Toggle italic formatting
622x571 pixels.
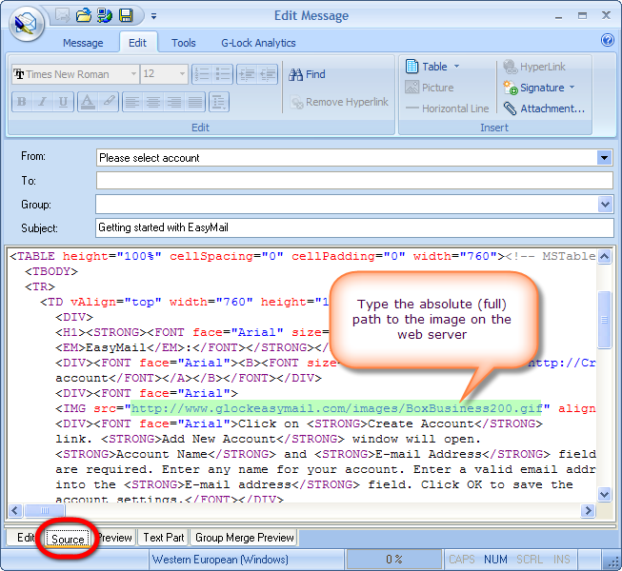pos(43,102)
